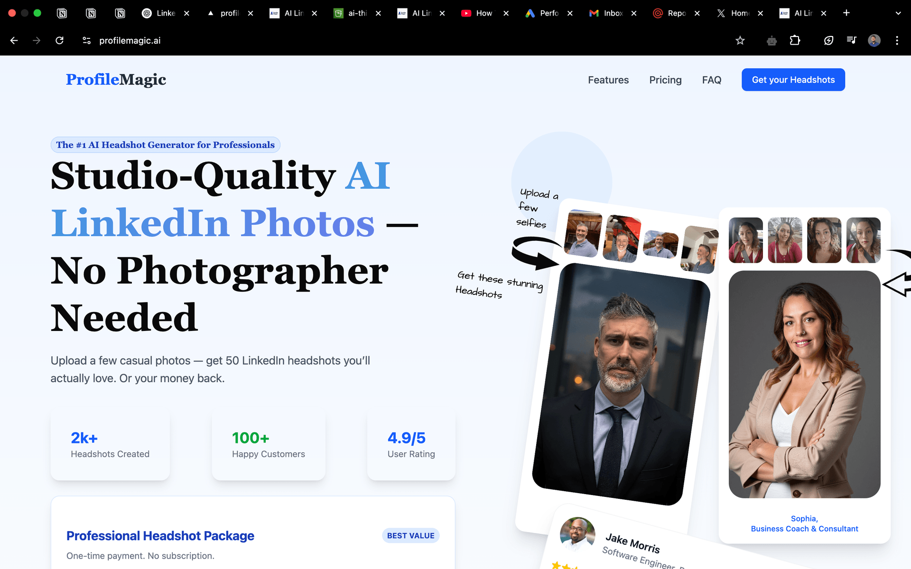Open the browser Extensions puzzle icon

pos(795,41)
